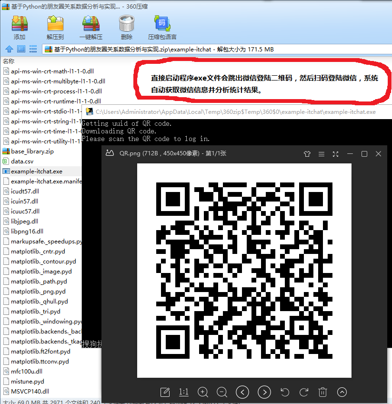Select api-ms-win-crt-multibyte-l1-1-0.dll
The width and height of the screenshot is (392, 404).
pyautogui.click(x=58, y=81)
